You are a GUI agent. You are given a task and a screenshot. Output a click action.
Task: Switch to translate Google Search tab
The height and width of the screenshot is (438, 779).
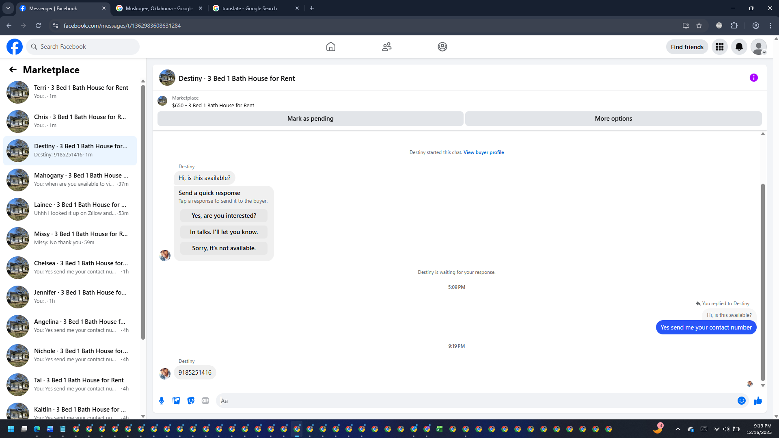point(256,8)
